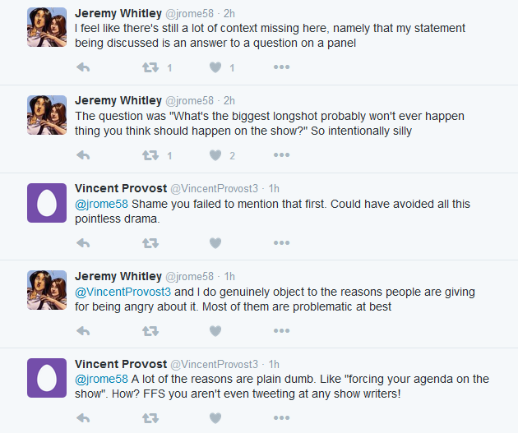Reply to Jeremy's 'problematic at best' tweet
Viewport: 518px width, 433px height.
click(82, 331)
